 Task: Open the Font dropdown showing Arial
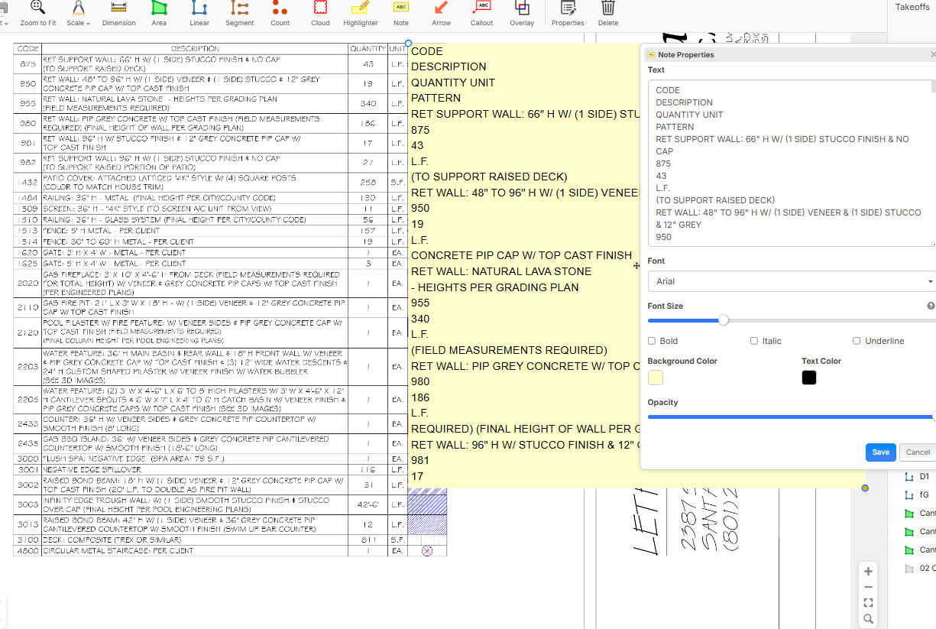792,281
